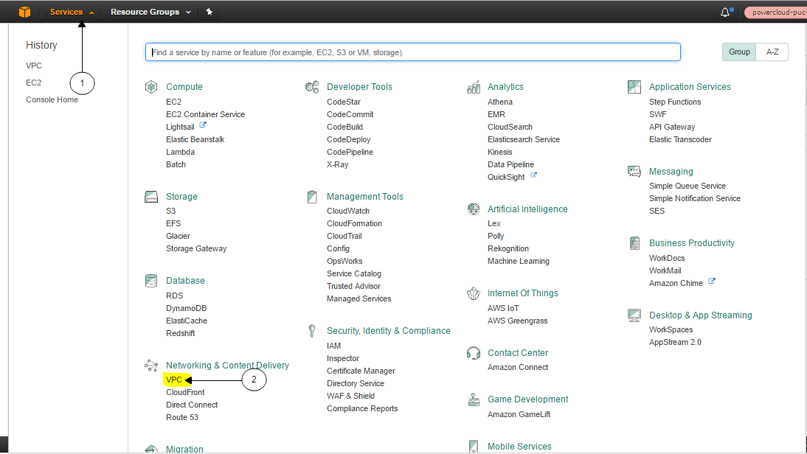Open VPC under Networking & Content Delivery

point(174,380)
